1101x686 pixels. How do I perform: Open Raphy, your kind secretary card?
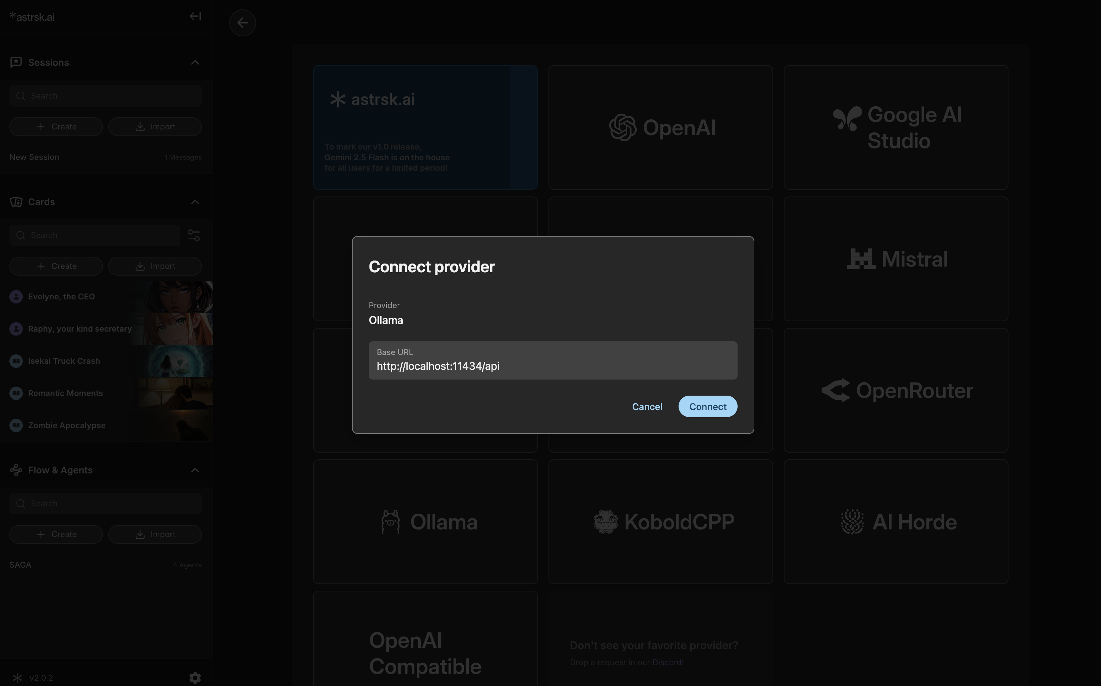click(106, 329)
